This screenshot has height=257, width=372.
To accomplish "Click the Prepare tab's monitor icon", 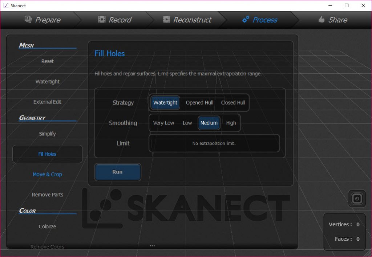I will (x=28, y=19).
